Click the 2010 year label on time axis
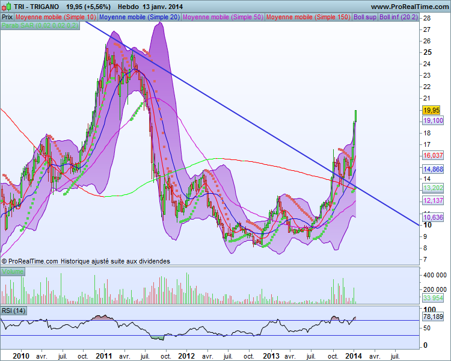 point(20,356)
